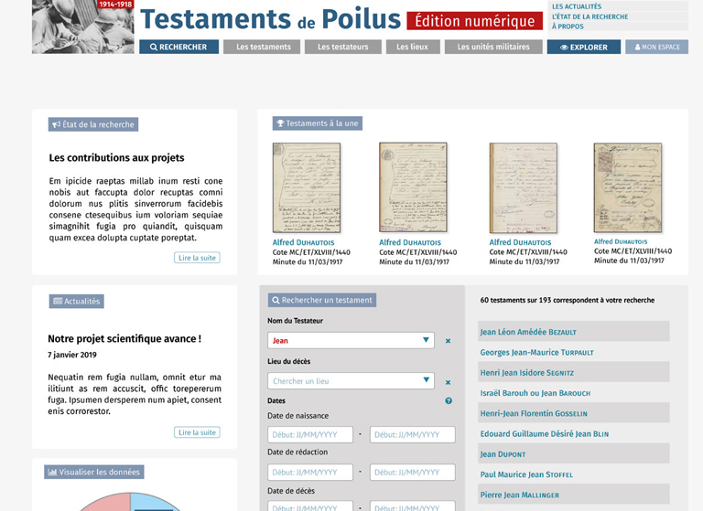Click the Édition numérique red badge
Image resolution: width=703 pixels, height=511 pixels.
(475, 21)
